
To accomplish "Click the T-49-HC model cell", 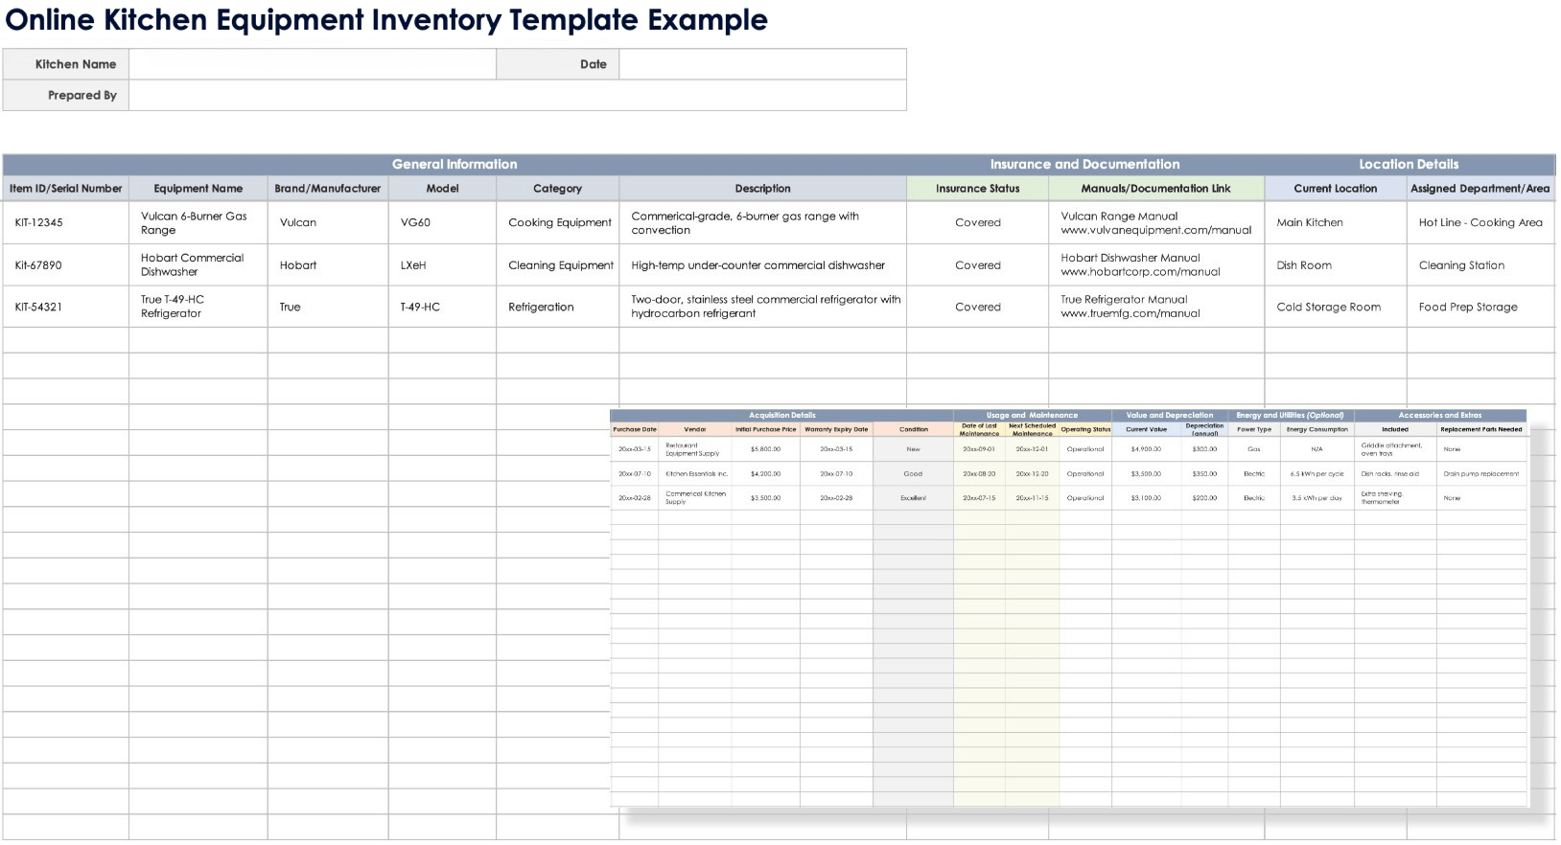I will tap(420, 308).
